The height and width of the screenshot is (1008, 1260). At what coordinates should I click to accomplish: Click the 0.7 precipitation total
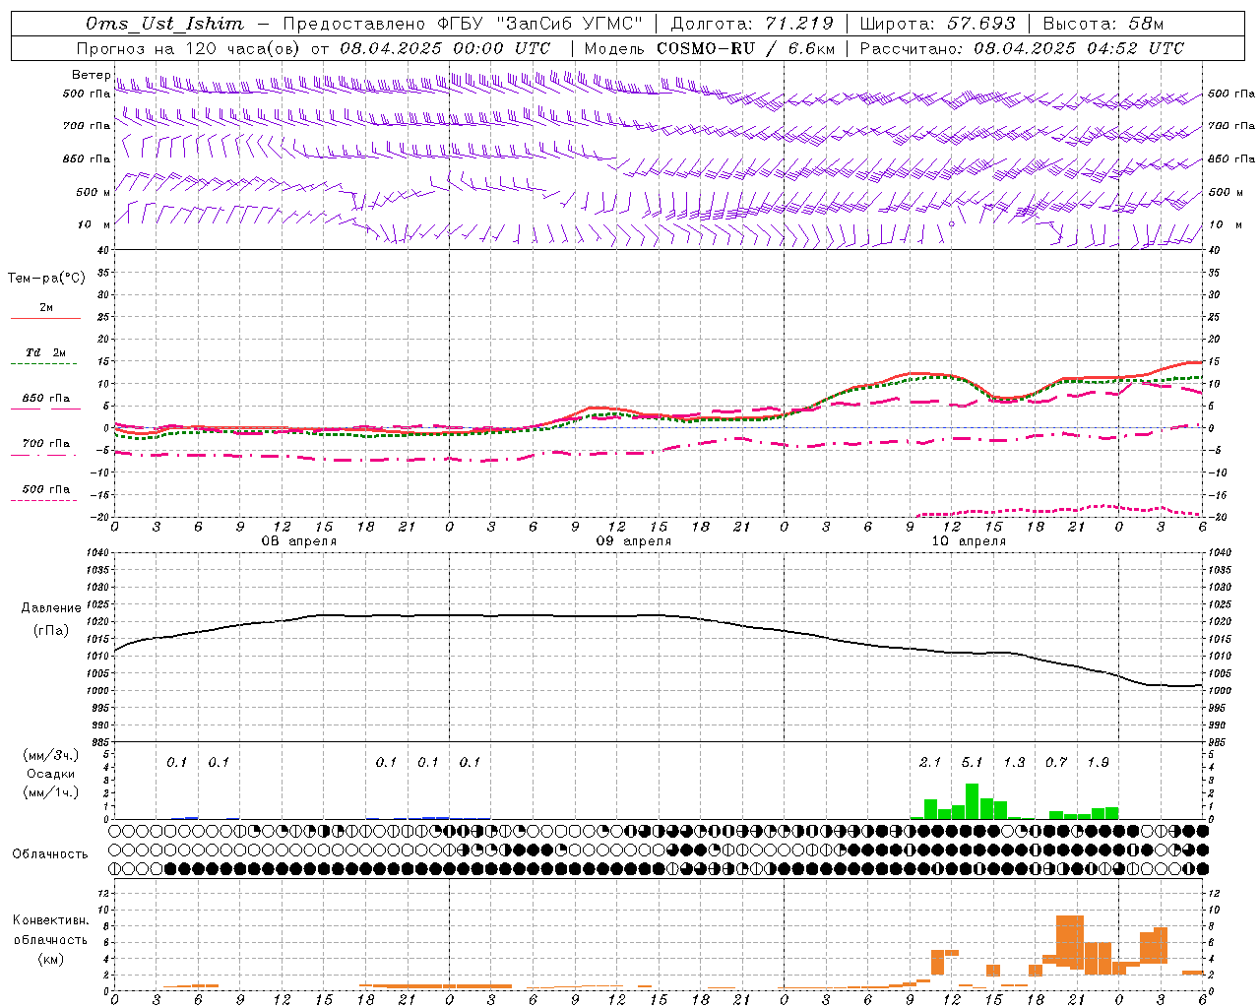tap(1056, 762)
